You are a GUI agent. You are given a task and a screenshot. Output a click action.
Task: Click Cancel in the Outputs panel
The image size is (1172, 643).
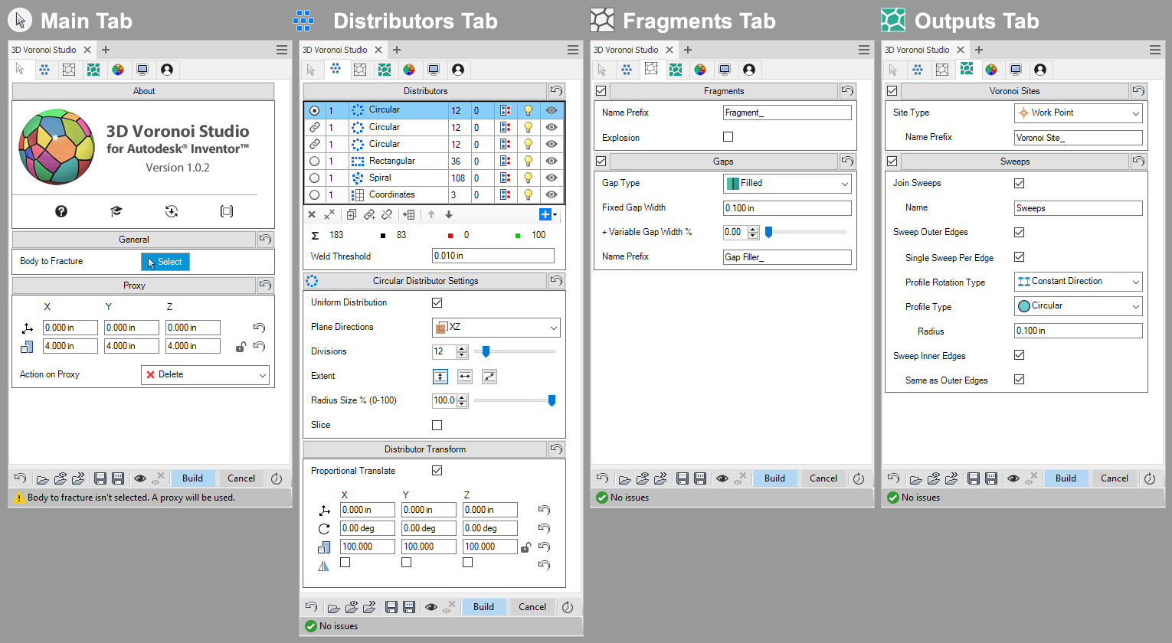pos(1115,478)
